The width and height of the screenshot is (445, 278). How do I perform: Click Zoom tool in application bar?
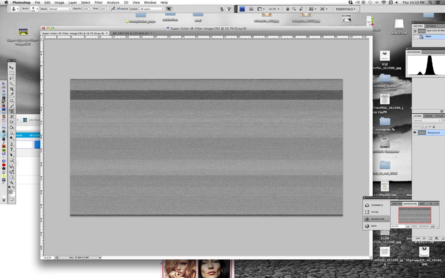pos(294,9)
